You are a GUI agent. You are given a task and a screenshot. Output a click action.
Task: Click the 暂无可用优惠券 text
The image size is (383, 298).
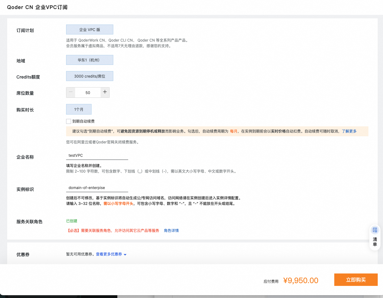[80, 254]
